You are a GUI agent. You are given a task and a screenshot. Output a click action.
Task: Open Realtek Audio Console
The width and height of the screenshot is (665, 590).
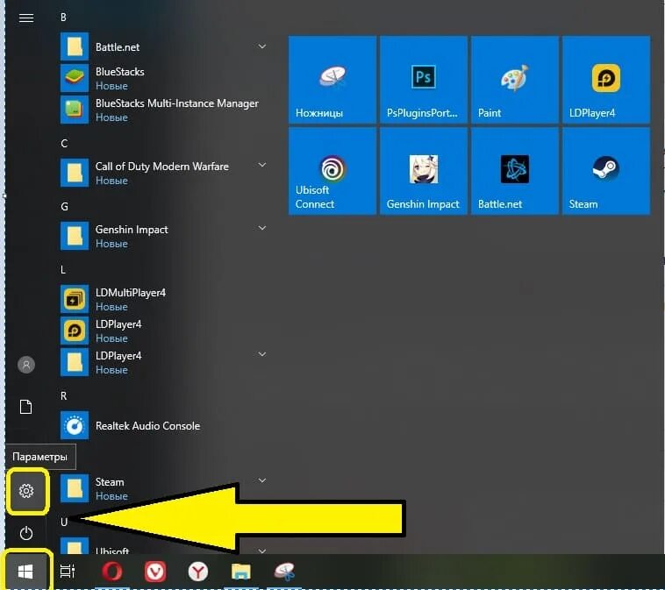[163, 425]
